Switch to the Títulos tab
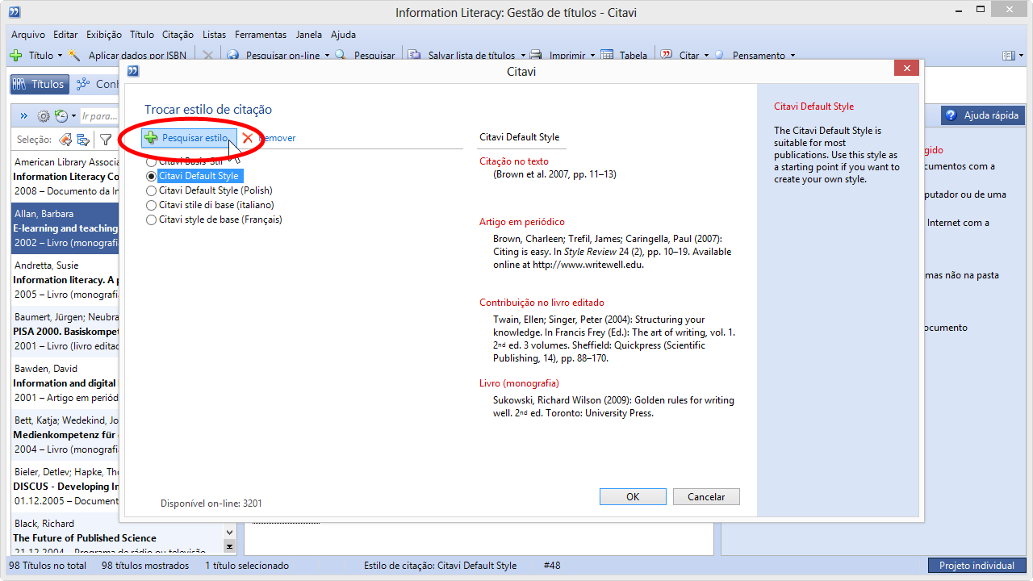1033x581 pixels. click(x=38, y=84)
